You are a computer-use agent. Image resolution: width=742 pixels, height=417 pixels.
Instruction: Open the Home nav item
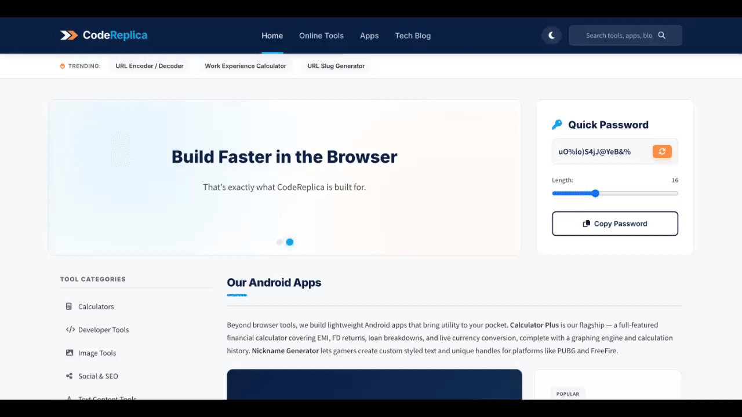click(272, 35)
